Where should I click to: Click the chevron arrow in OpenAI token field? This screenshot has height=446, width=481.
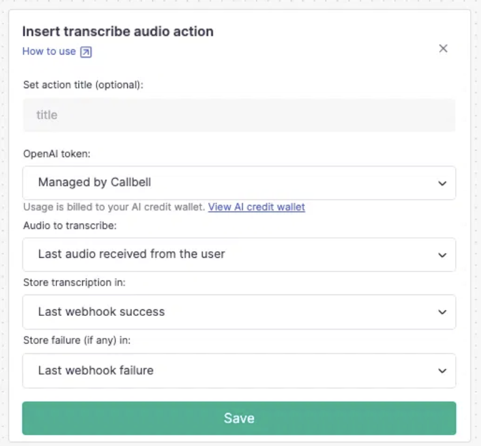tap(442, 183)
